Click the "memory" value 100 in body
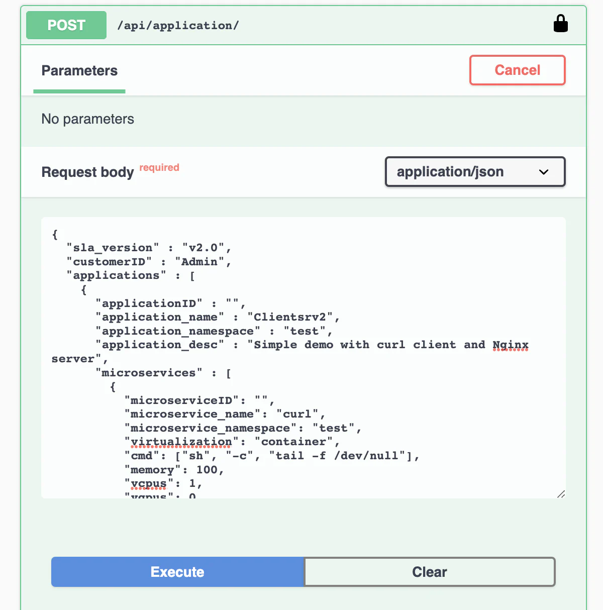Screen dimensions: 603x610 pyautogui.click(x=206, y=470)
